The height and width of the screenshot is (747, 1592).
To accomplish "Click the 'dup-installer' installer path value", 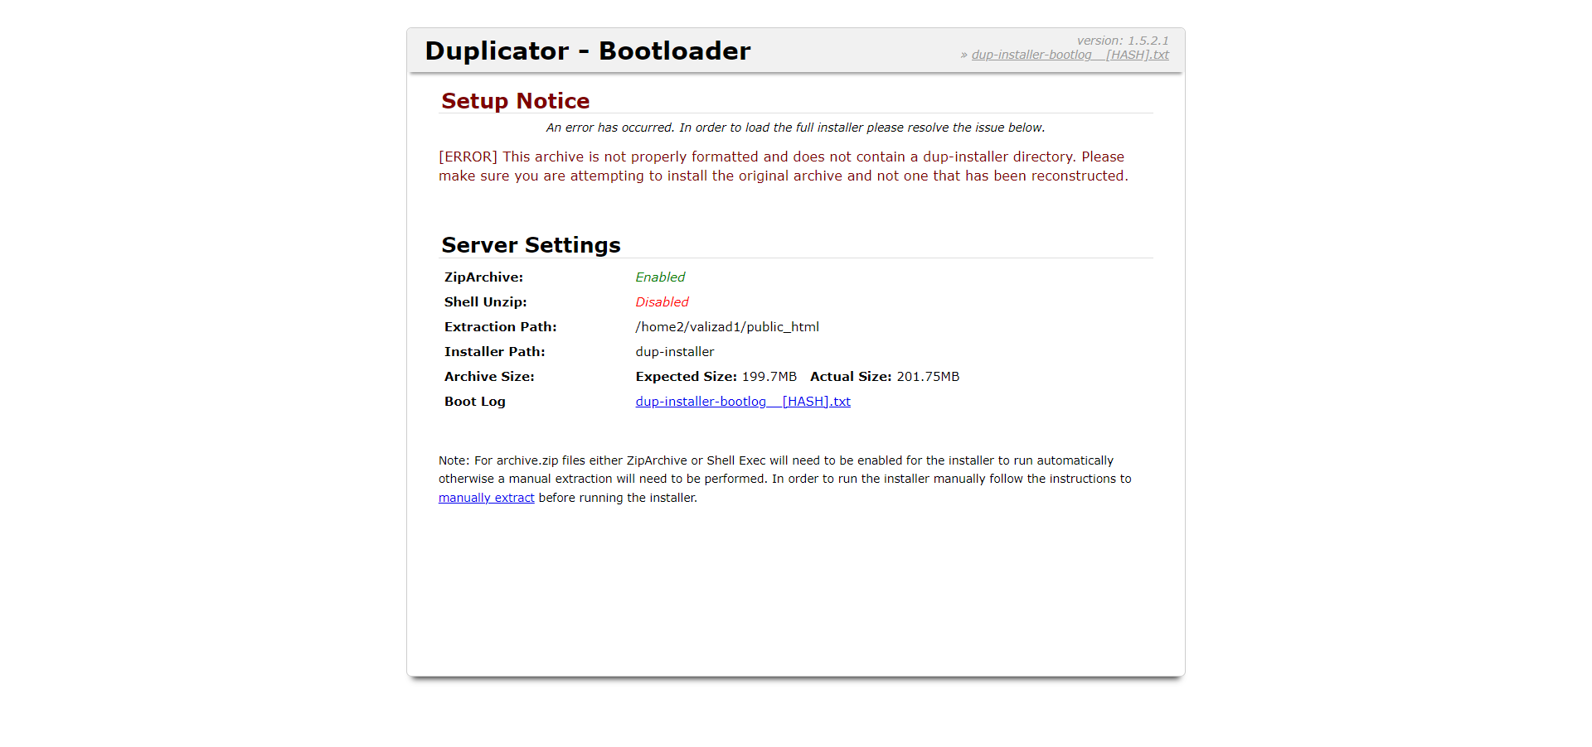I will tap(674, 352).
